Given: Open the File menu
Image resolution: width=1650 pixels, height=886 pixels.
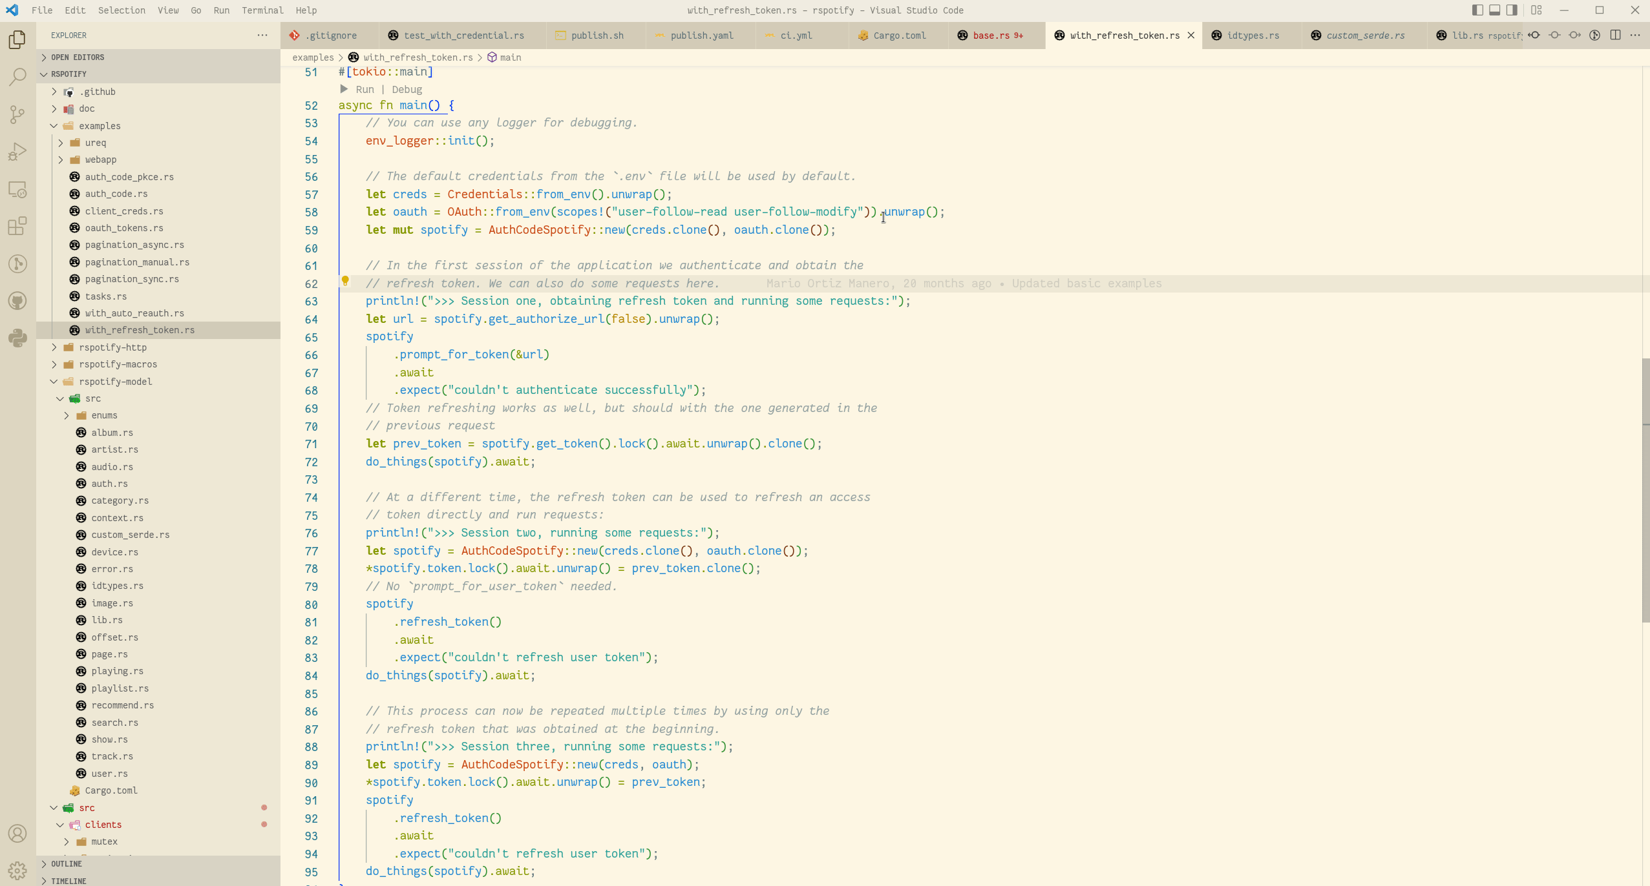Looking at the screenshot, I should tap(42, 10).
